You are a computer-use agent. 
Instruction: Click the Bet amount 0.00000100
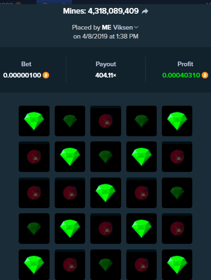(22, 75)
